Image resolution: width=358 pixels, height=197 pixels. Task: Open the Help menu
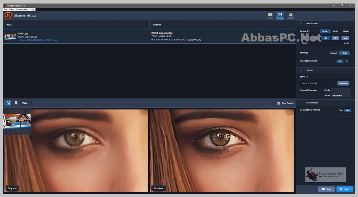click(32, 9)
